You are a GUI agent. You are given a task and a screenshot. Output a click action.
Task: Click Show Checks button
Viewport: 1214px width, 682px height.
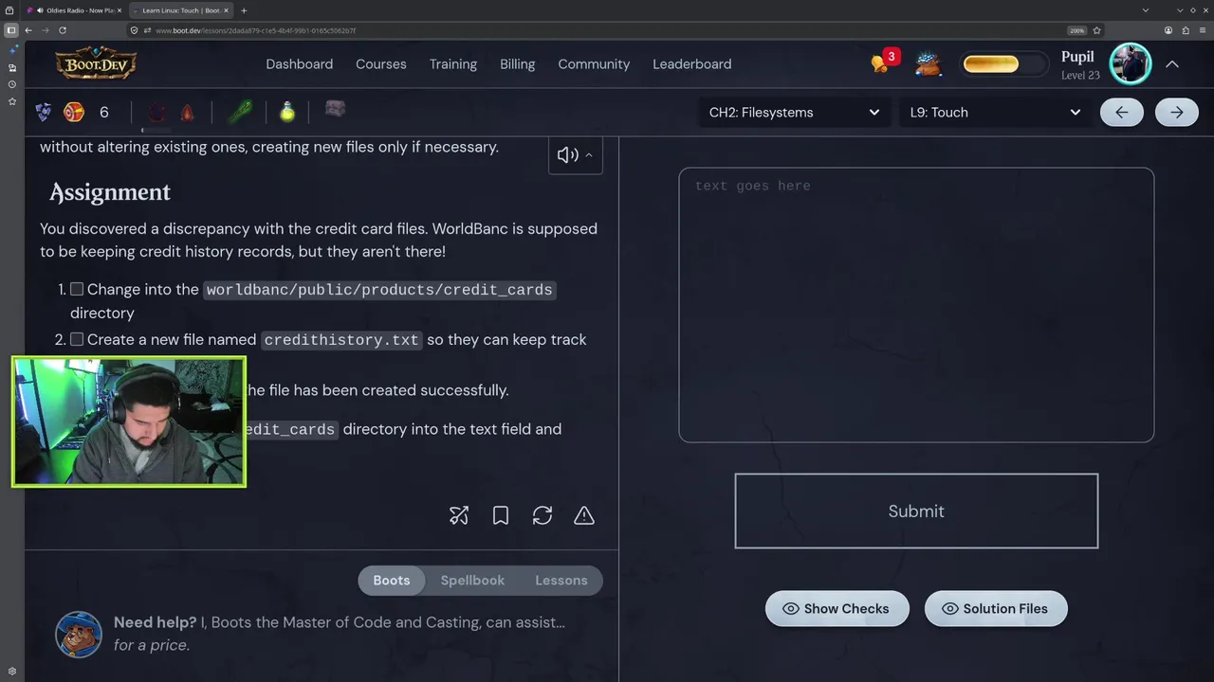point(837,608)
